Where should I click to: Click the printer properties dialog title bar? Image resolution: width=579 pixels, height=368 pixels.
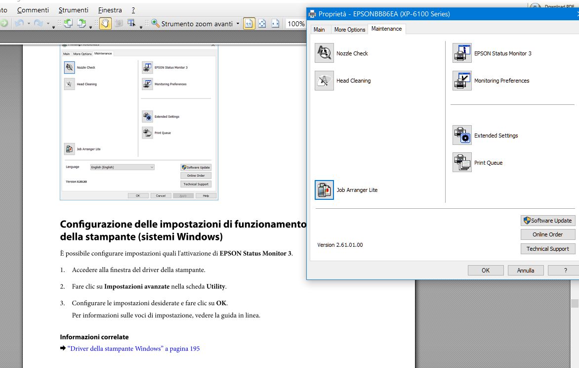tap(443, 14)
